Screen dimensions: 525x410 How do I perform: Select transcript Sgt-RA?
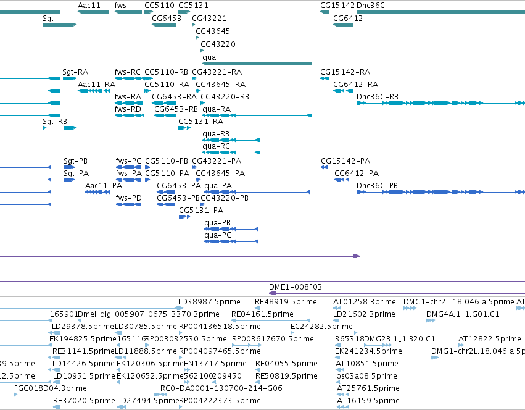70,78
